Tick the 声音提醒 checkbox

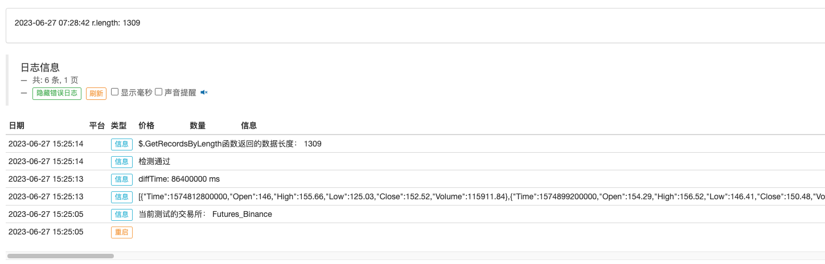click(x=159, y=92)
